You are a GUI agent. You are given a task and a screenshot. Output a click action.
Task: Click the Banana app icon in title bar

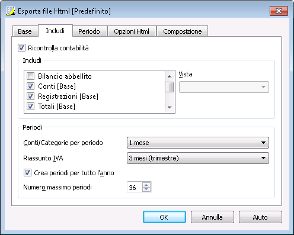[10, 11]
